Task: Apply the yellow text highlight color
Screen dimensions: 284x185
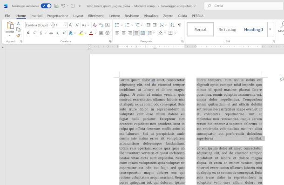Action: point(81,33)
